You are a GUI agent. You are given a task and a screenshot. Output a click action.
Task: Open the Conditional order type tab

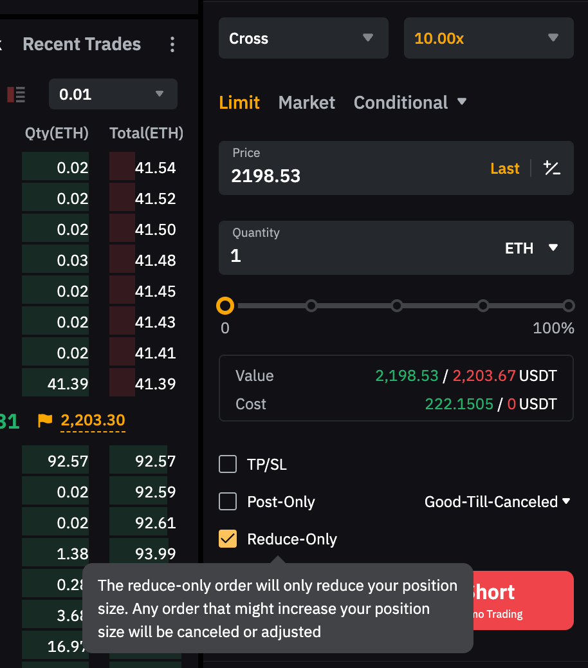[410, 102]
